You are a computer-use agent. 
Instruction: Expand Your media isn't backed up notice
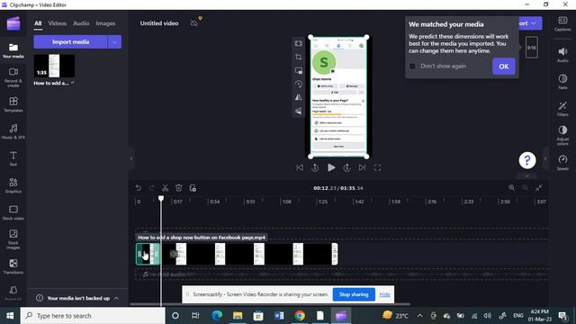[116, 298]
